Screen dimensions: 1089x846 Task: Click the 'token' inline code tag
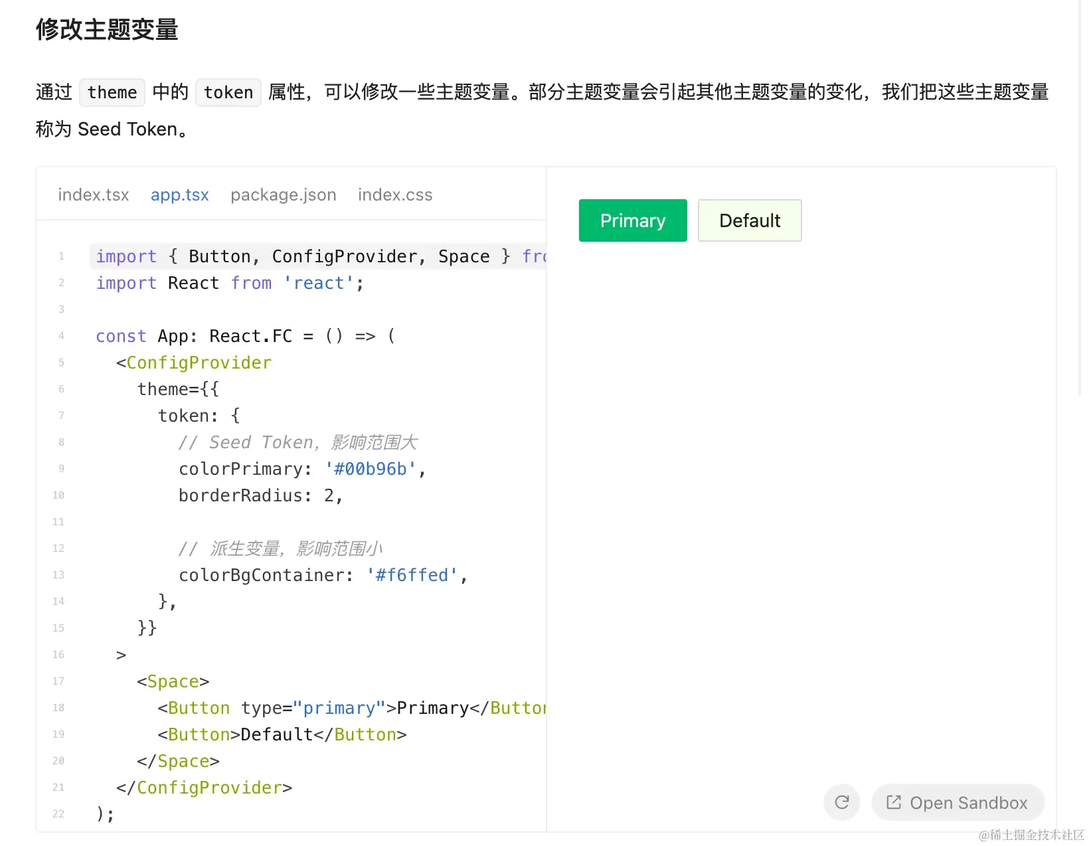(228, 92)
